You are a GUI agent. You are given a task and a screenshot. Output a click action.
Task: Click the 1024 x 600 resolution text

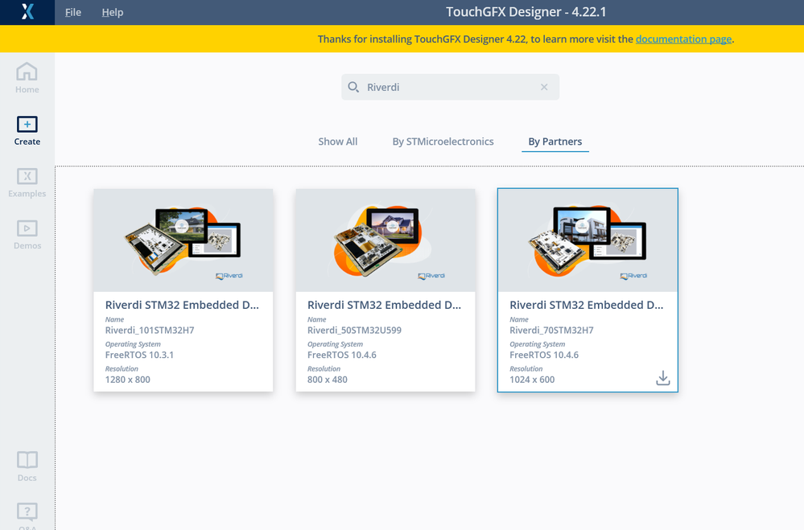coord(532,380)
